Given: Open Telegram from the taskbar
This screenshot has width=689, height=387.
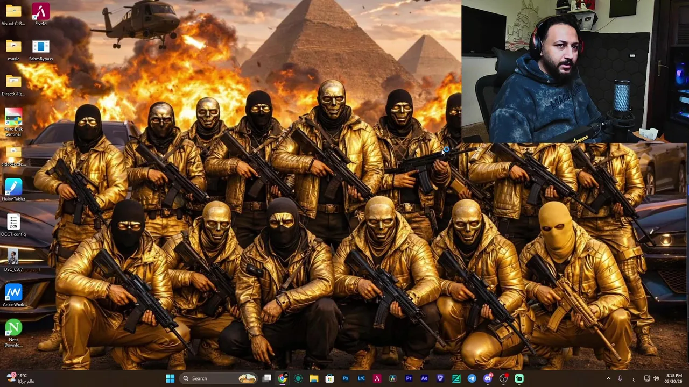Looking at the screenshot, I should tap(472, 378).
